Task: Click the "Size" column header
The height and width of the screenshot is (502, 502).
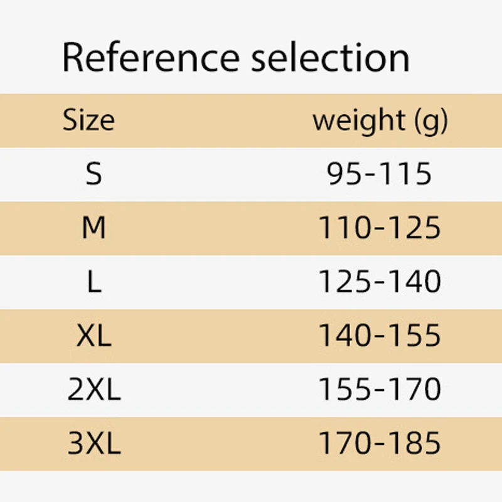Action: 88,120
